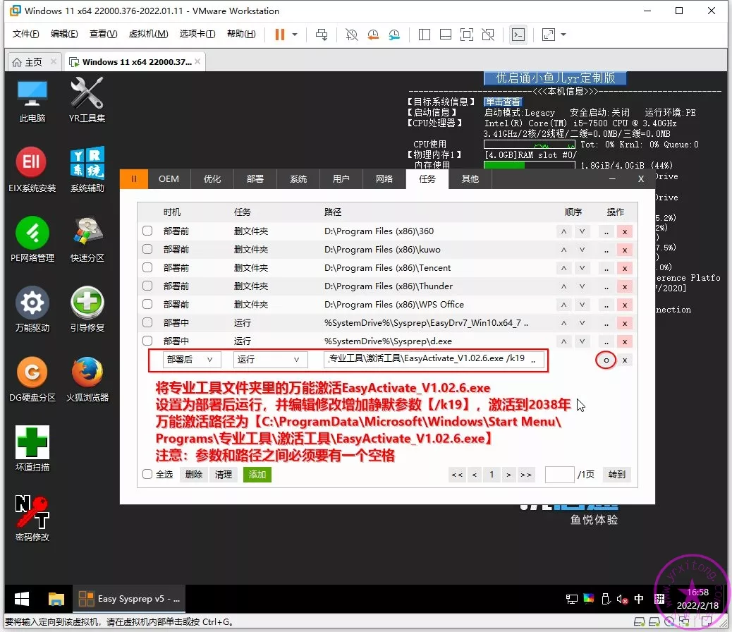Image resolution: width=732 pixels, height=632 pixels.
Task: Open the 运行 task type dropdown
Action: click(270, 360)
